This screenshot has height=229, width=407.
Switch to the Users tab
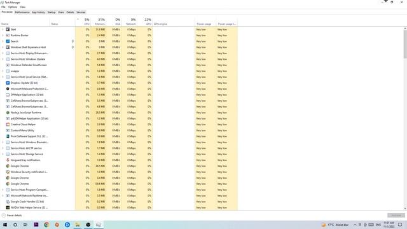pos(61,12)
